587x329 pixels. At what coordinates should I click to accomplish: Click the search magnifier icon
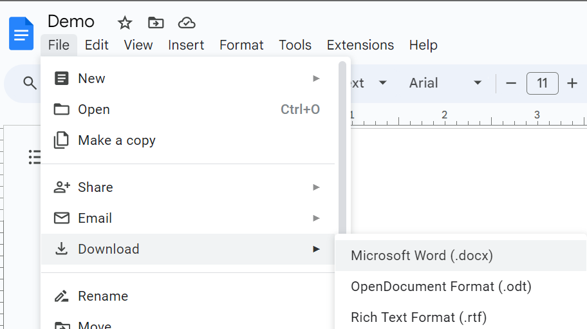(x=30, y=83)
